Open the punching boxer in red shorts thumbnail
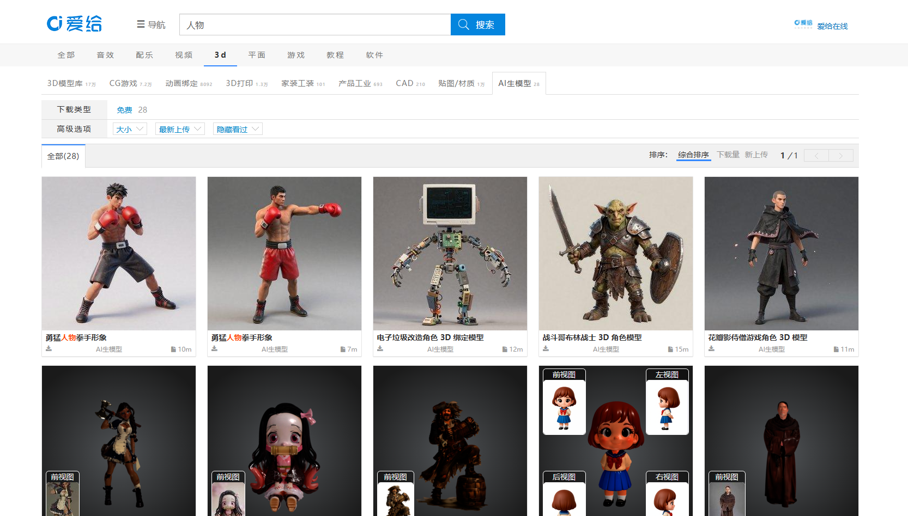The height and width of the screenshot is (516, 908). pos(284,254)
